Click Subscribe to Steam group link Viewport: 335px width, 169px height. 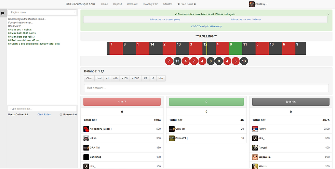tap(165, 19)
